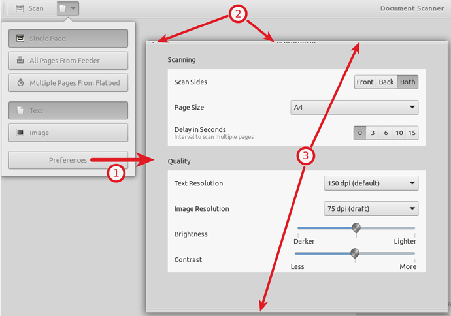Image resolution: width=451 pixels, height=316 pixels.
Task: Open Preferences from the popover menu
Action: pos(68,160)
